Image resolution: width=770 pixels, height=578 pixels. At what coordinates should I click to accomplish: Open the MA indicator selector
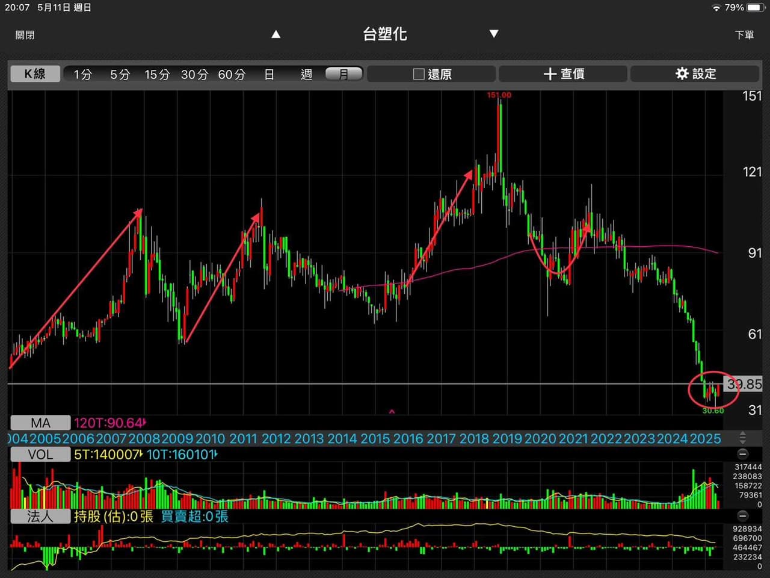(40, 423)
